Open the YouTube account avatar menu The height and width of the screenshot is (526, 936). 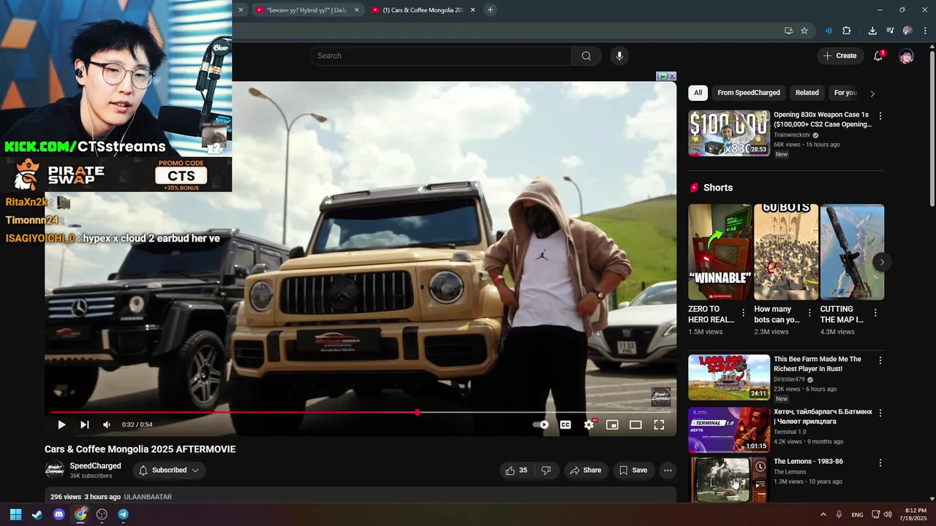tap(906, 56)
